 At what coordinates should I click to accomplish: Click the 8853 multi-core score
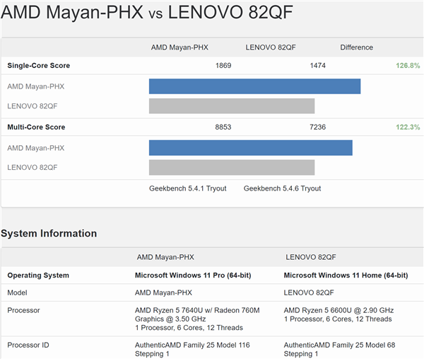point(223,127)
